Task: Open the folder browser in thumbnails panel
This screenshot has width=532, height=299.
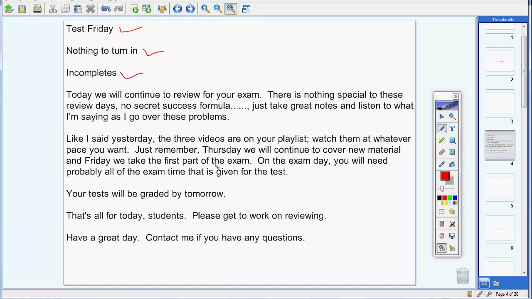Action: pyautogui.click(x=496, y=283)
